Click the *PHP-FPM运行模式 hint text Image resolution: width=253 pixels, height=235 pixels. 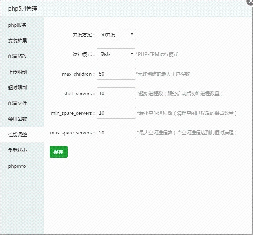point(157,54)
